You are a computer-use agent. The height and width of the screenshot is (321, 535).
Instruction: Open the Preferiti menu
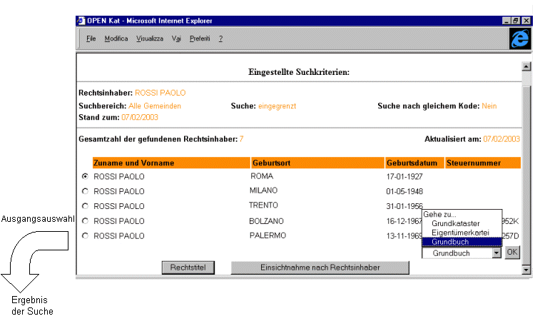coord(200,38)
